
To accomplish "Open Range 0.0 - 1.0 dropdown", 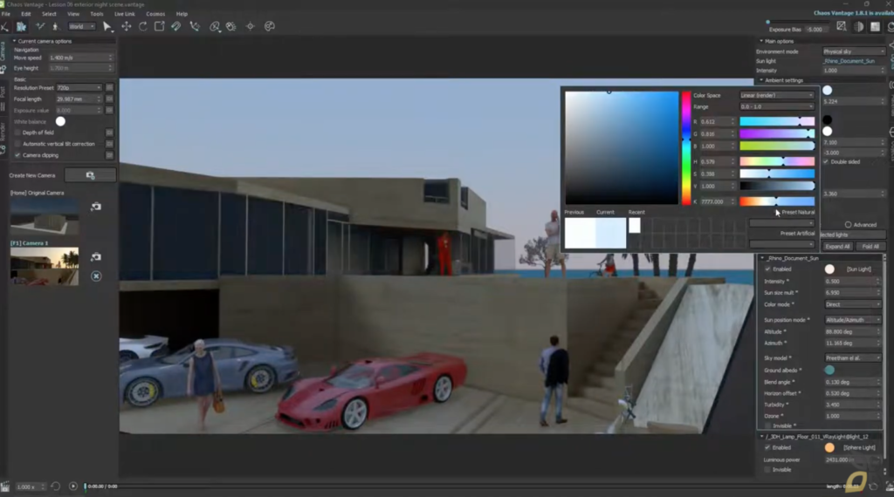I will [776, 107].
